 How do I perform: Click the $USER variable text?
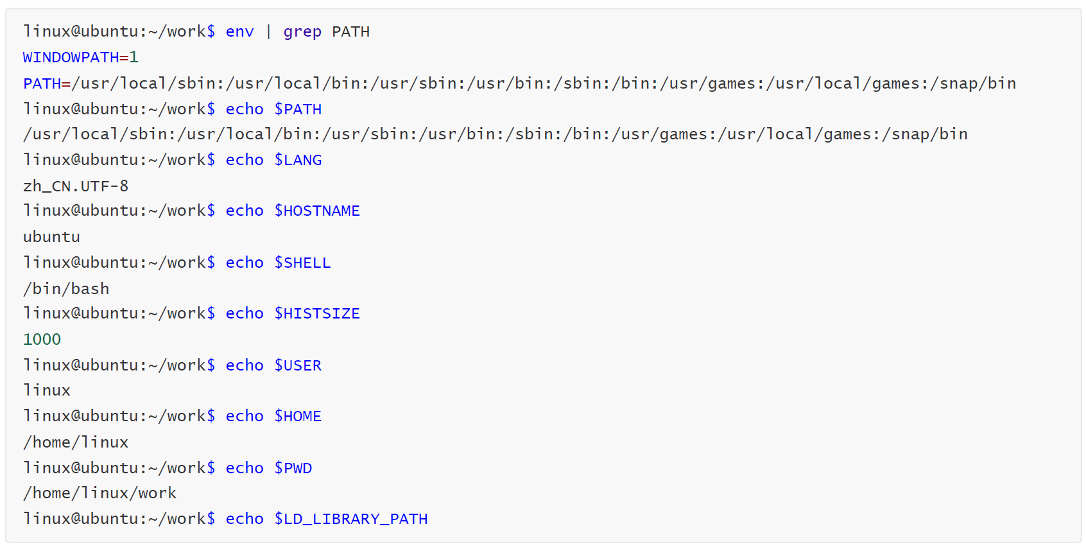tap(298, 365)
